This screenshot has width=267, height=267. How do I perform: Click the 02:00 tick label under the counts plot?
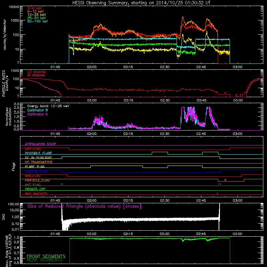[x=91, y=67]
